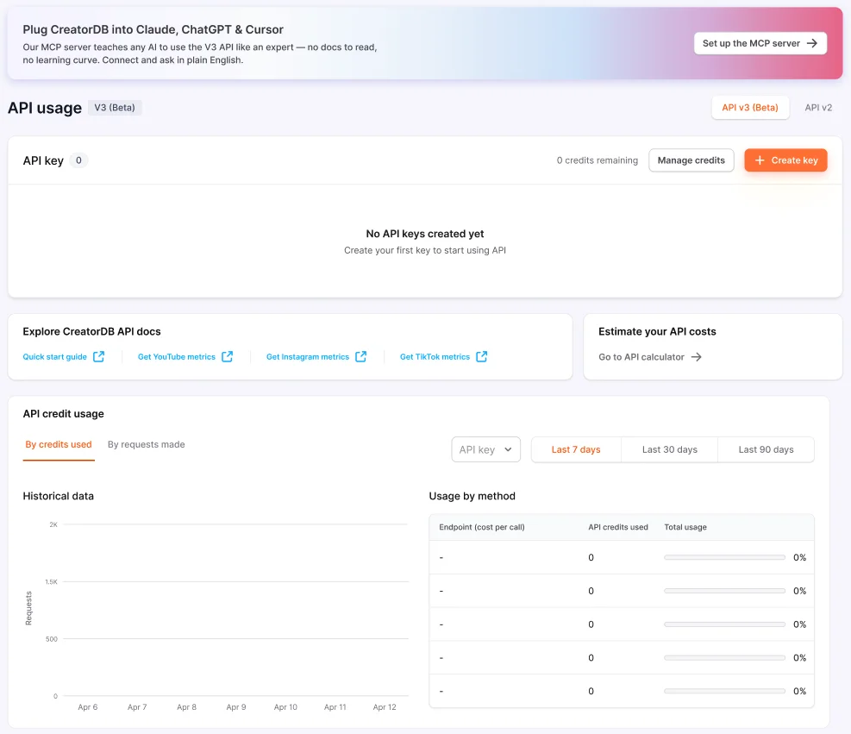Click Set up the MCP server button
Viewport: 851px width, 734px height.
760,43
